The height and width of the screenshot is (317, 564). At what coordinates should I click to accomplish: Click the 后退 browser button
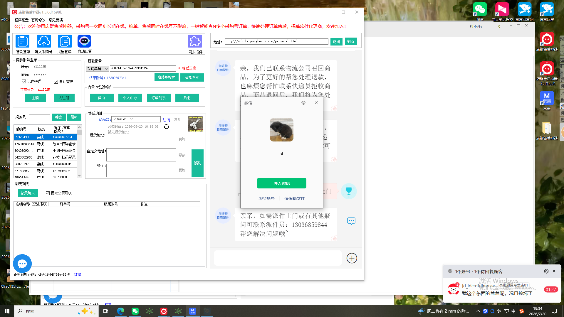[x=187, y=98]
